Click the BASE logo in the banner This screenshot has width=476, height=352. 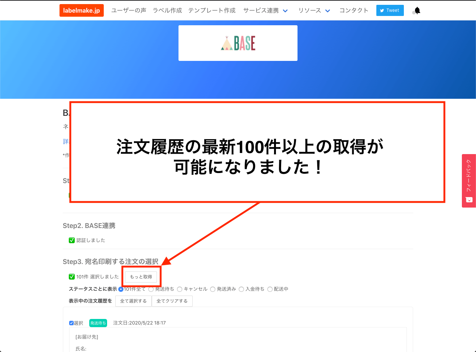tap(238, 43)
